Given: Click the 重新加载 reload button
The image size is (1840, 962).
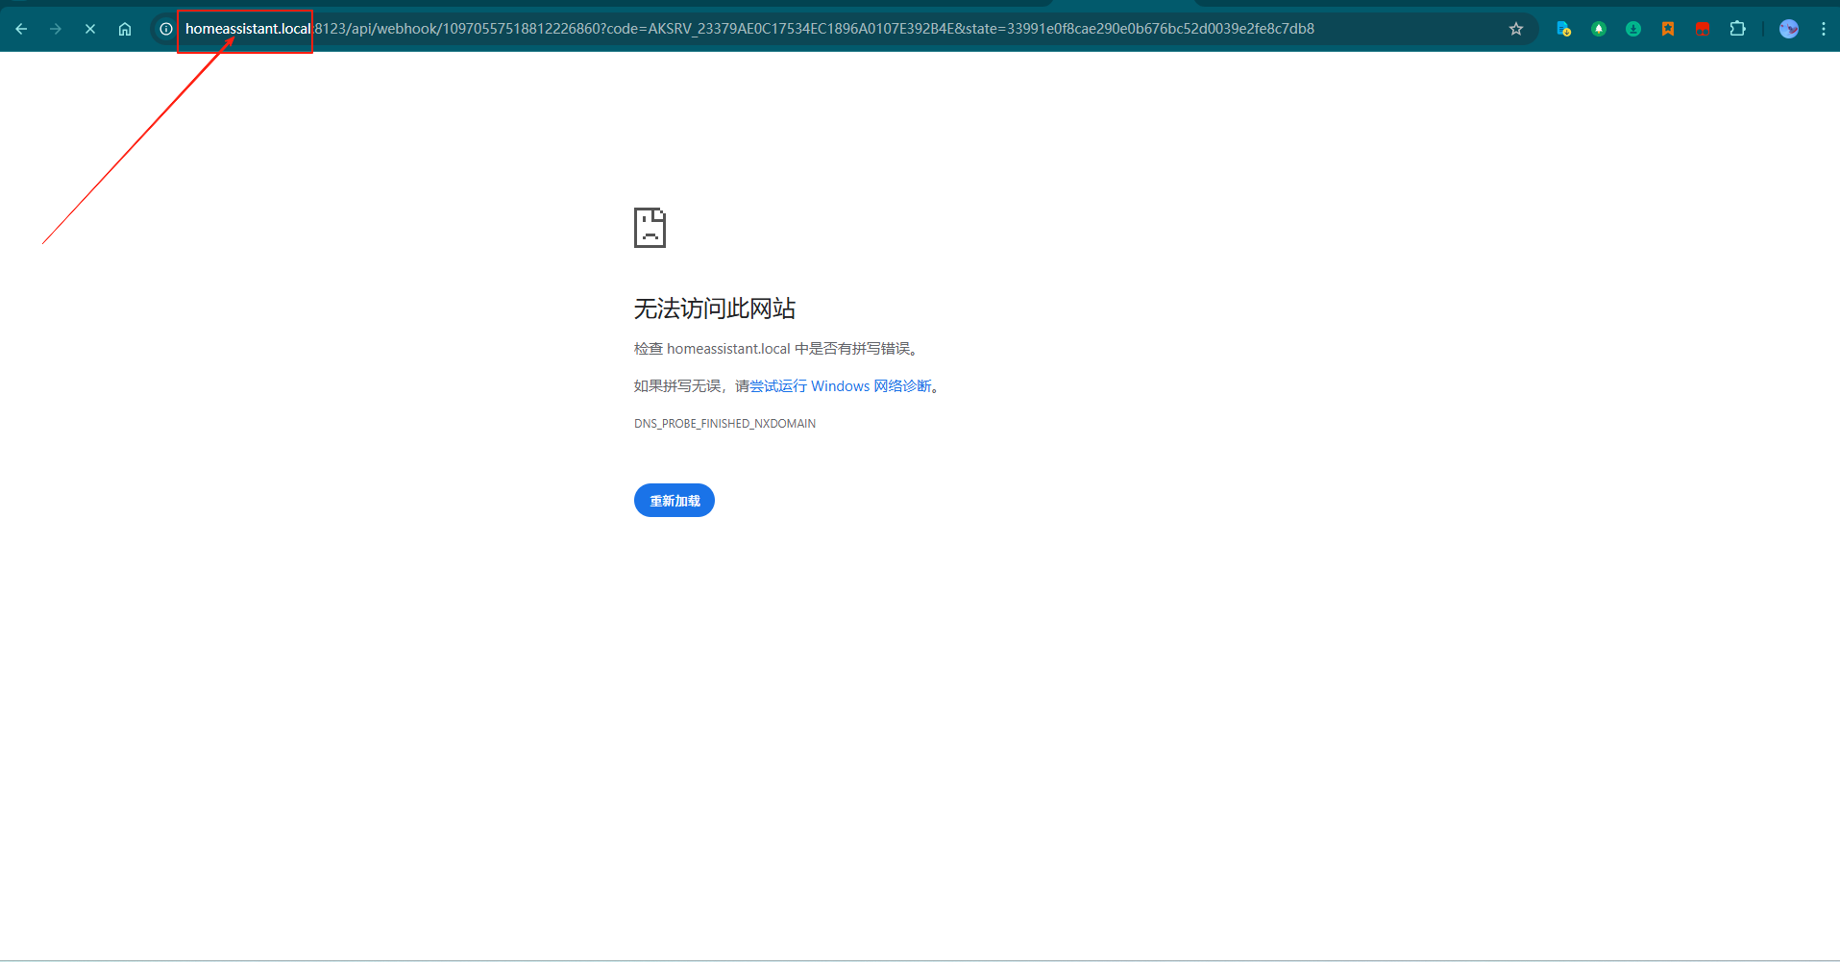Looking at the screenshot, I should click(675, 501).
